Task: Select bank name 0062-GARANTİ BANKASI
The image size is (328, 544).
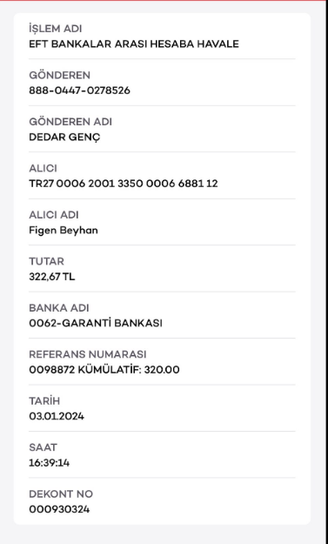Action: (96, 323)
